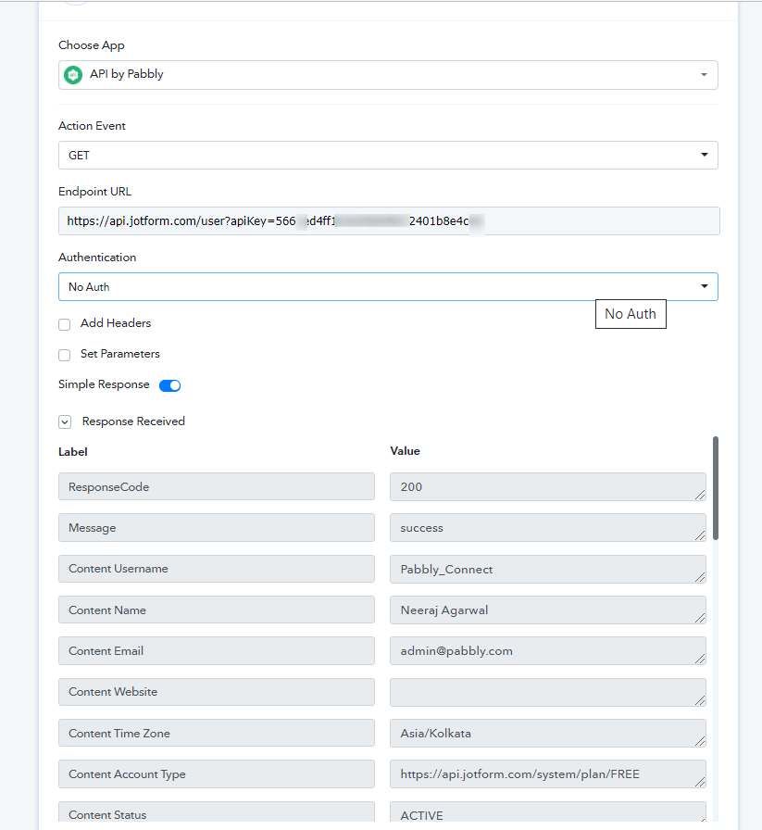Click the Action Event heading text

[92, 126]
